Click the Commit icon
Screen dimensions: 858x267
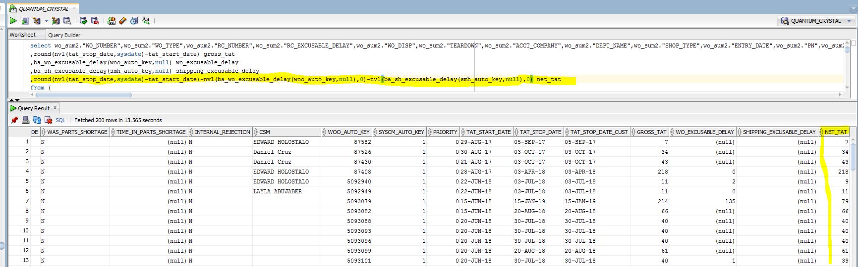tap(83, 21)
